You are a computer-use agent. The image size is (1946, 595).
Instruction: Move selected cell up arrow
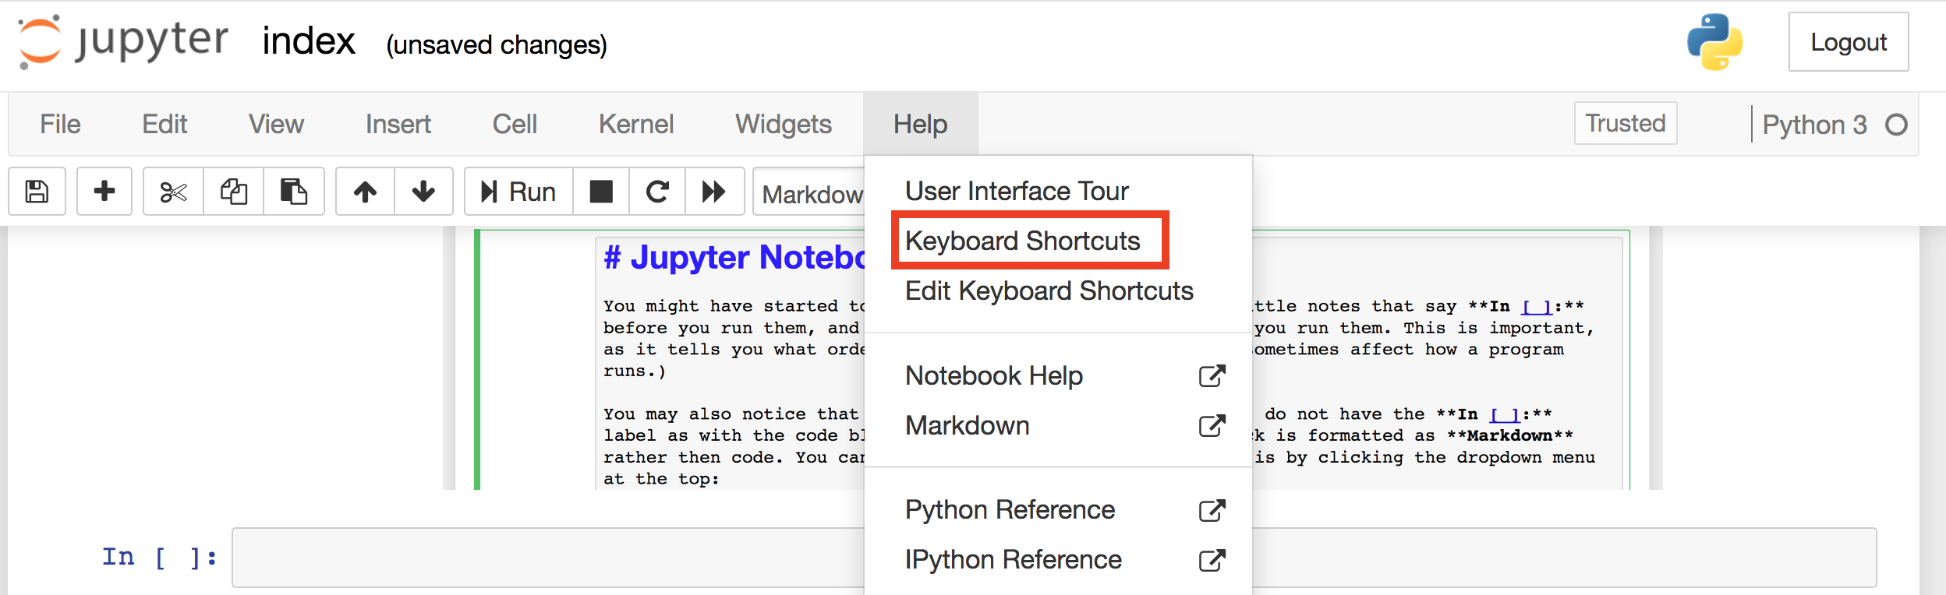[365, 192]
